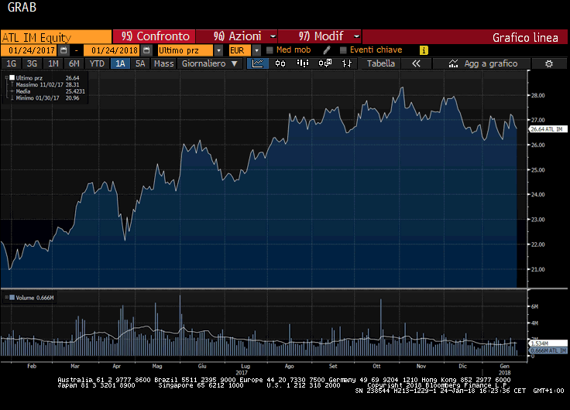This screenshot has height=410, width=570.
Task: Expand the Modif menu arrow
Action: 356,36
